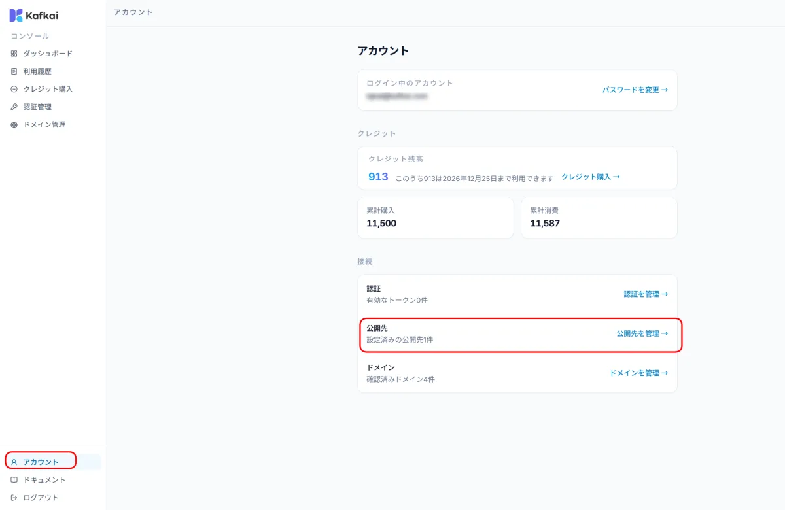Select アカウント in the sidebar
The width and height of the screenshot is (785, 510).
pyautogui.click(x=53, y=462)
